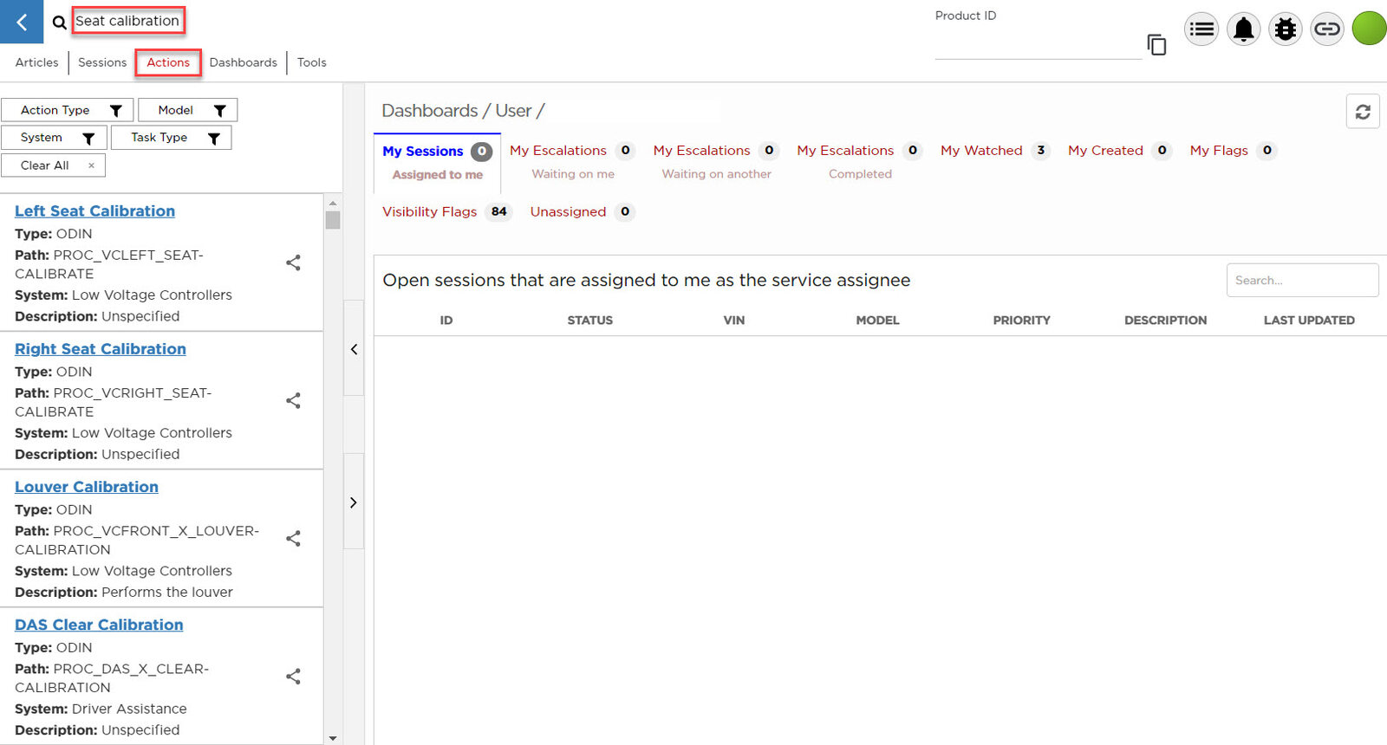
Task: Switch to the Articles tab
Action: coord(36,62)
